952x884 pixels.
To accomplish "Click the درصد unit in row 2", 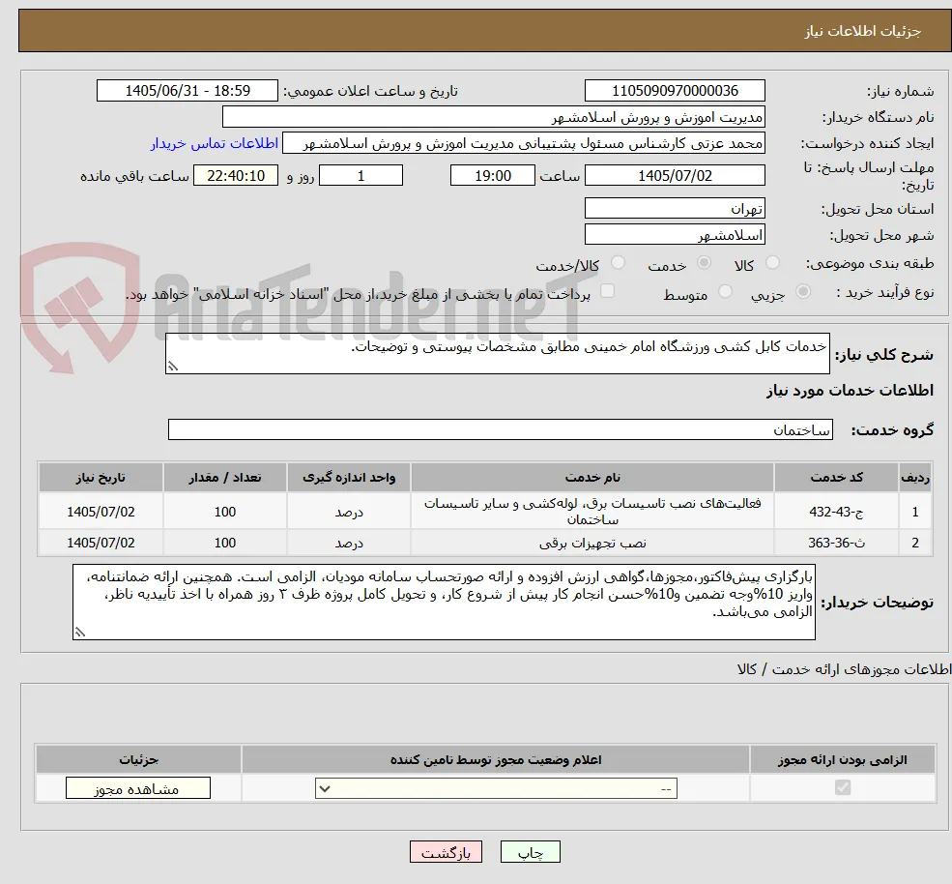I will 349,543.
